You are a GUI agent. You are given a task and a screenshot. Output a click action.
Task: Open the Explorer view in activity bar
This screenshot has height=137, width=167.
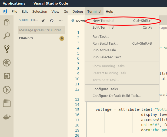(7, 22)
